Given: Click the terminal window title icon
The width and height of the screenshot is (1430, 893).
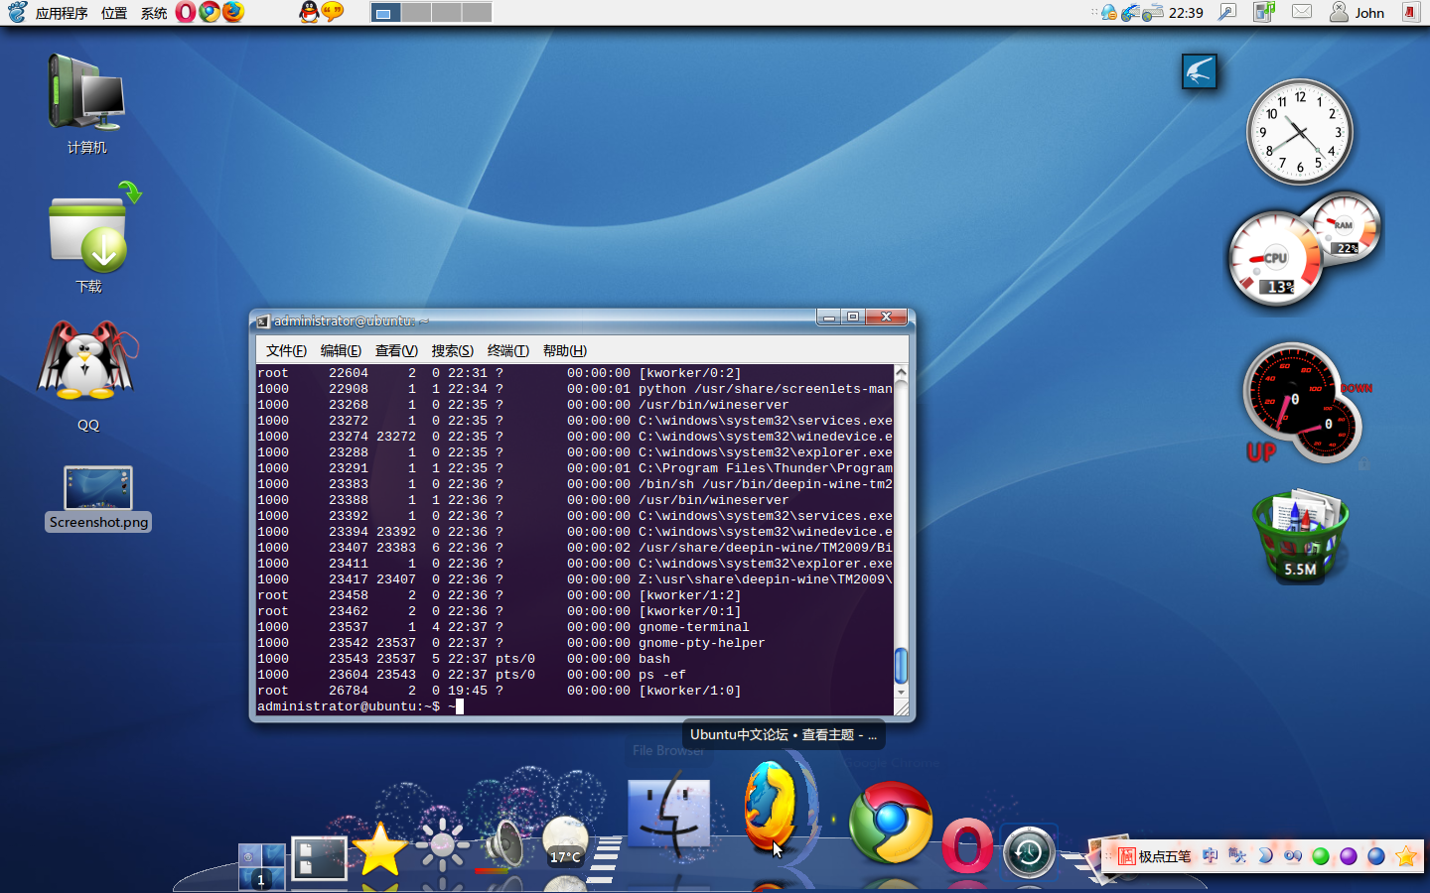Looking at the screenshot, I should (263, 321).
